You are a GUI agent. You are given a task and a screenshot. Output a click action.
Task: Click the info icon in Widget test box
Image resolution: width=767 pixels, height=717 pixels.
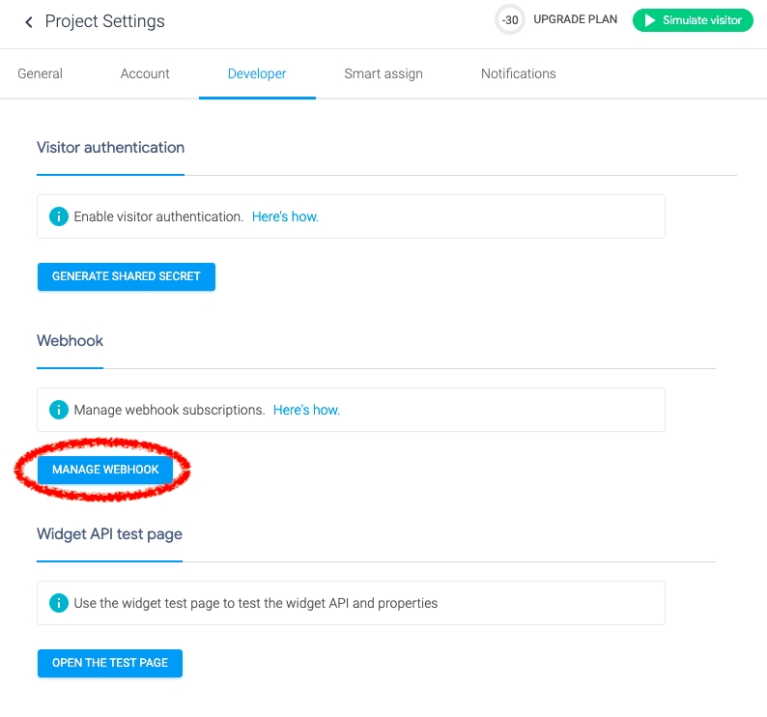59,603
